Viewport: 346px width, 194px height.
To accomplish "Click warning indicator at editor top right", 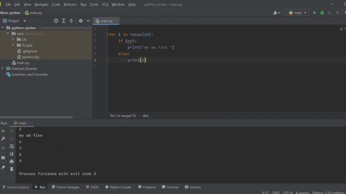I will click(x=343, y=29).
